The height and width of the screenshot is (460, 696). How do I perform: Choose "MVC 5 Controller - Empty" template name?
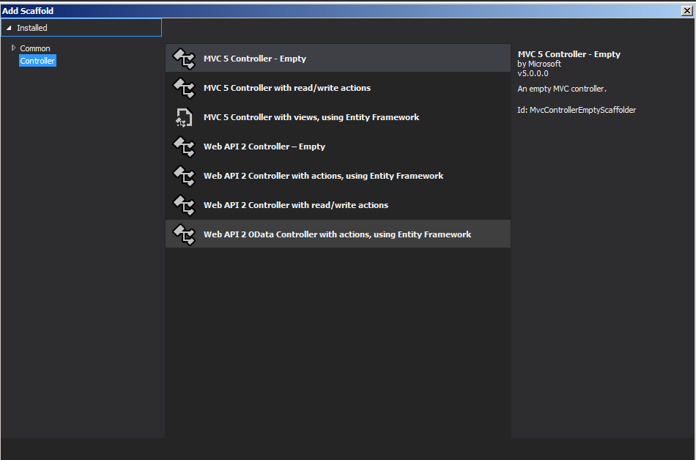(255, 59)
